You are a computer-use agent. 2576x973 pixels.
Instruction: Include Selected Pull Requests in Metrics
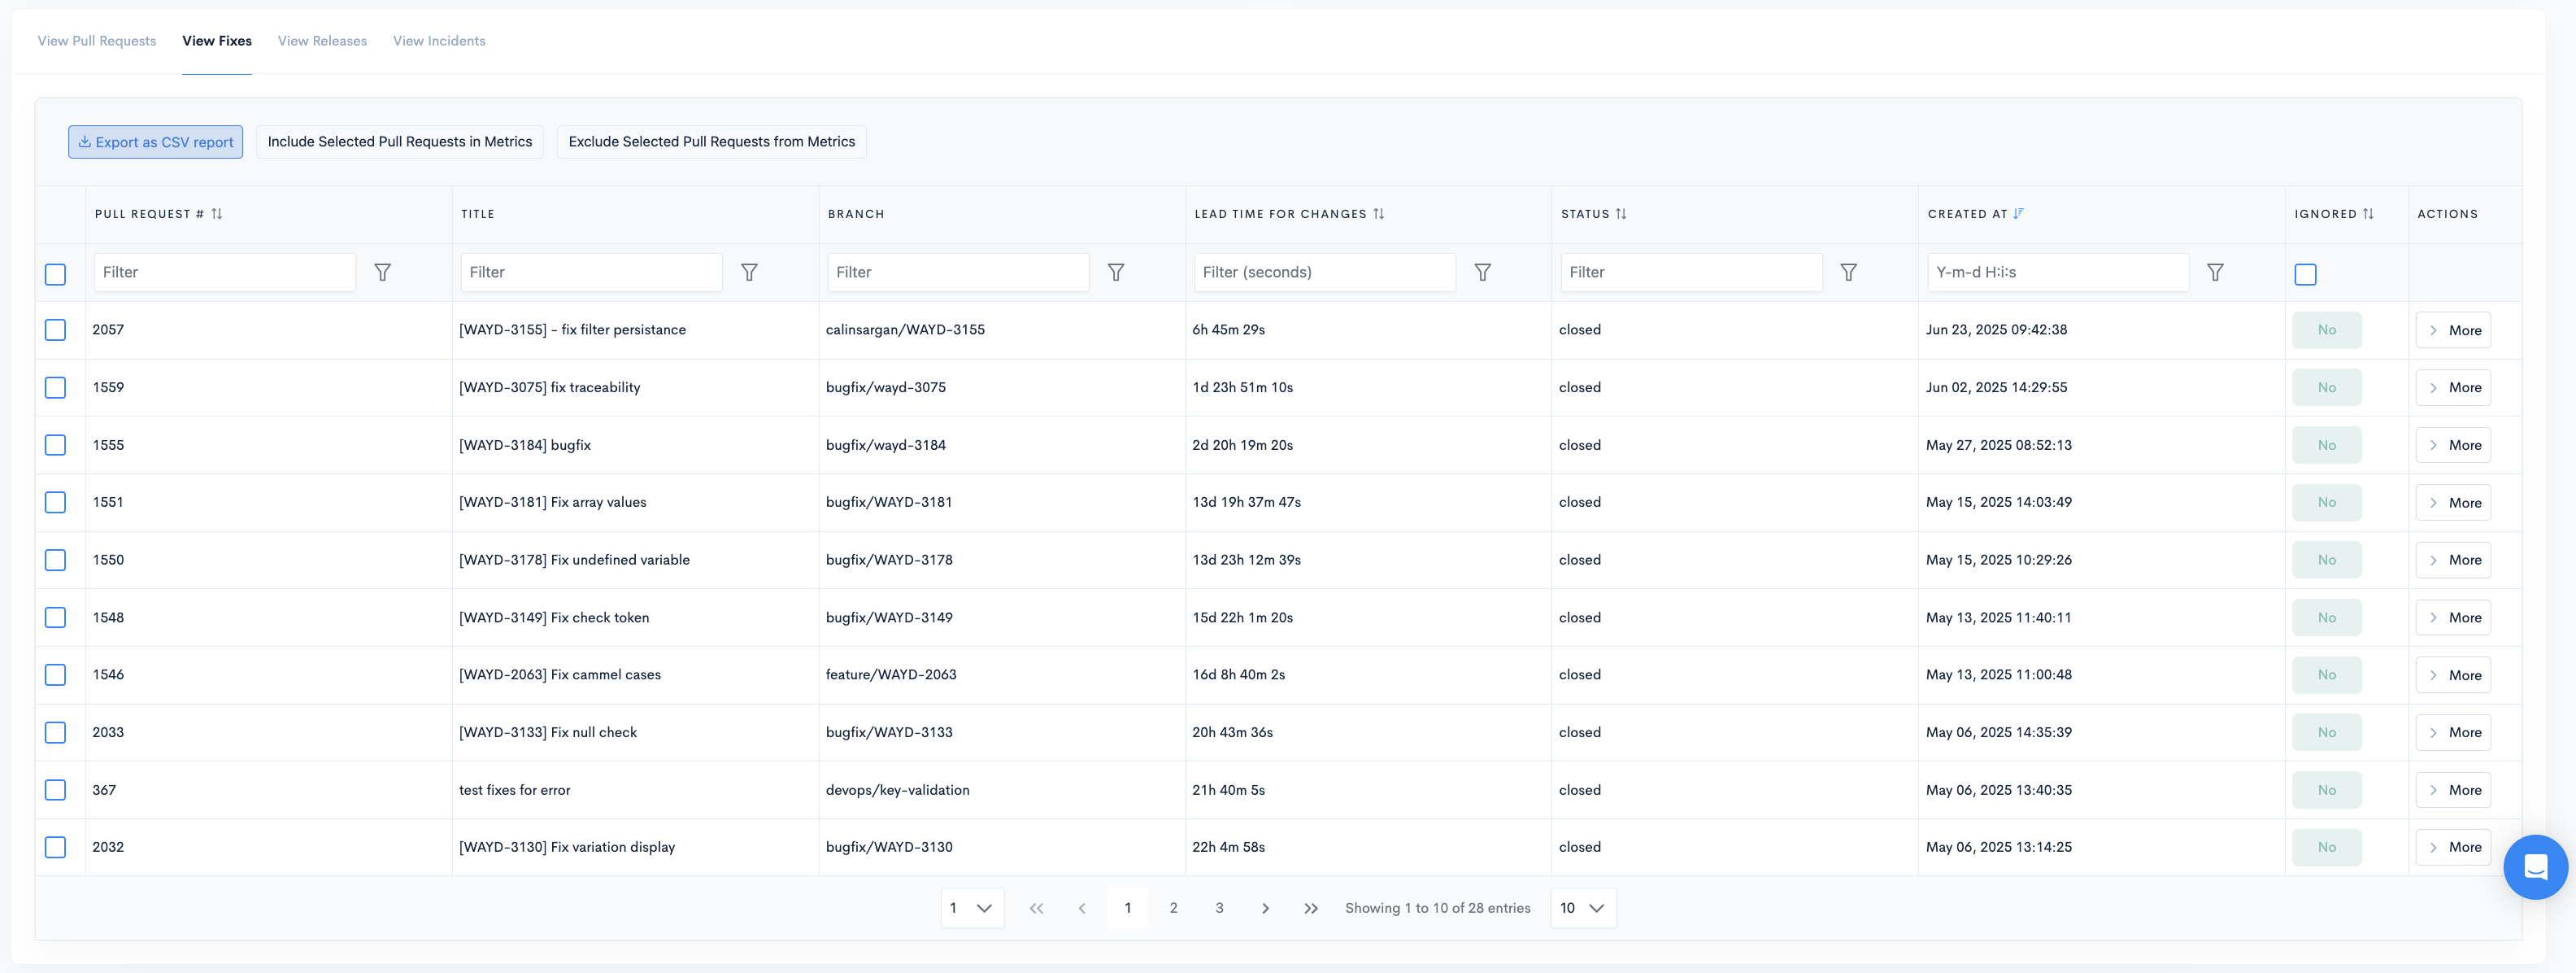coord(400,142)
